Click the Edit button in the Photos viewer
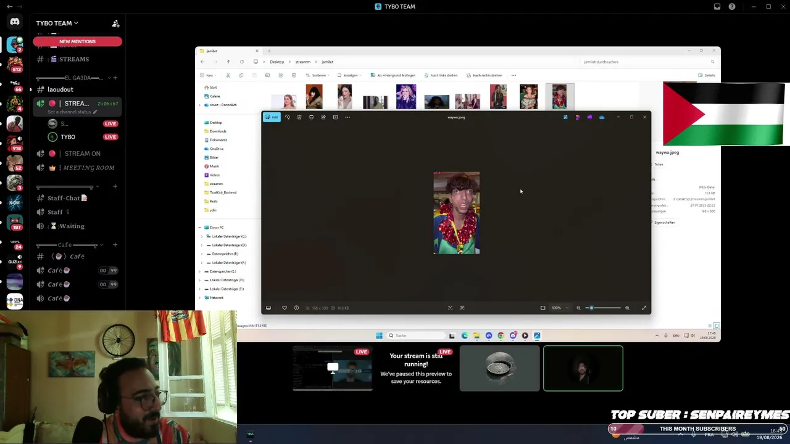790x444 pixels. (x=272, y=117)
